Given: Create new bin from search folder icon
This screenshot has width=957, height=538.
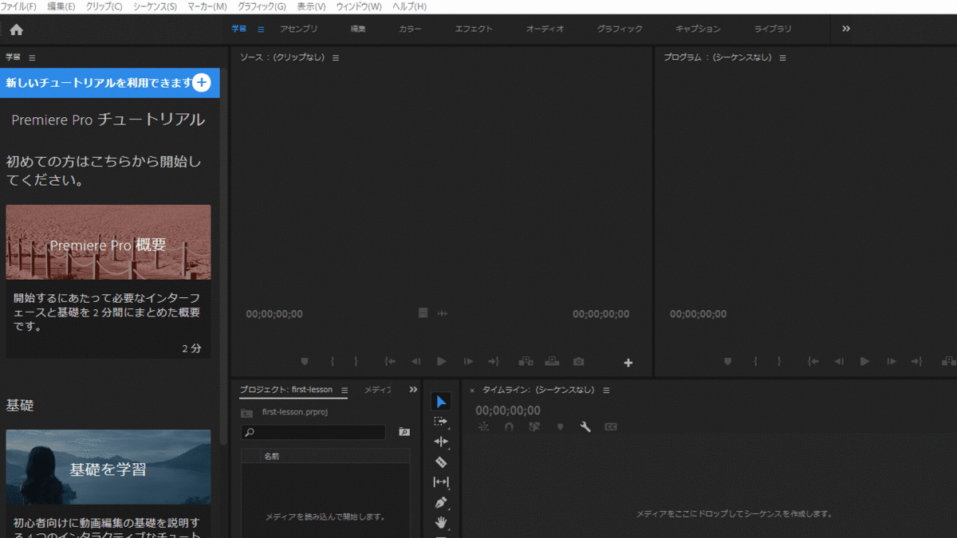Looking at the screenshot, I should click(x=404, y=432).
